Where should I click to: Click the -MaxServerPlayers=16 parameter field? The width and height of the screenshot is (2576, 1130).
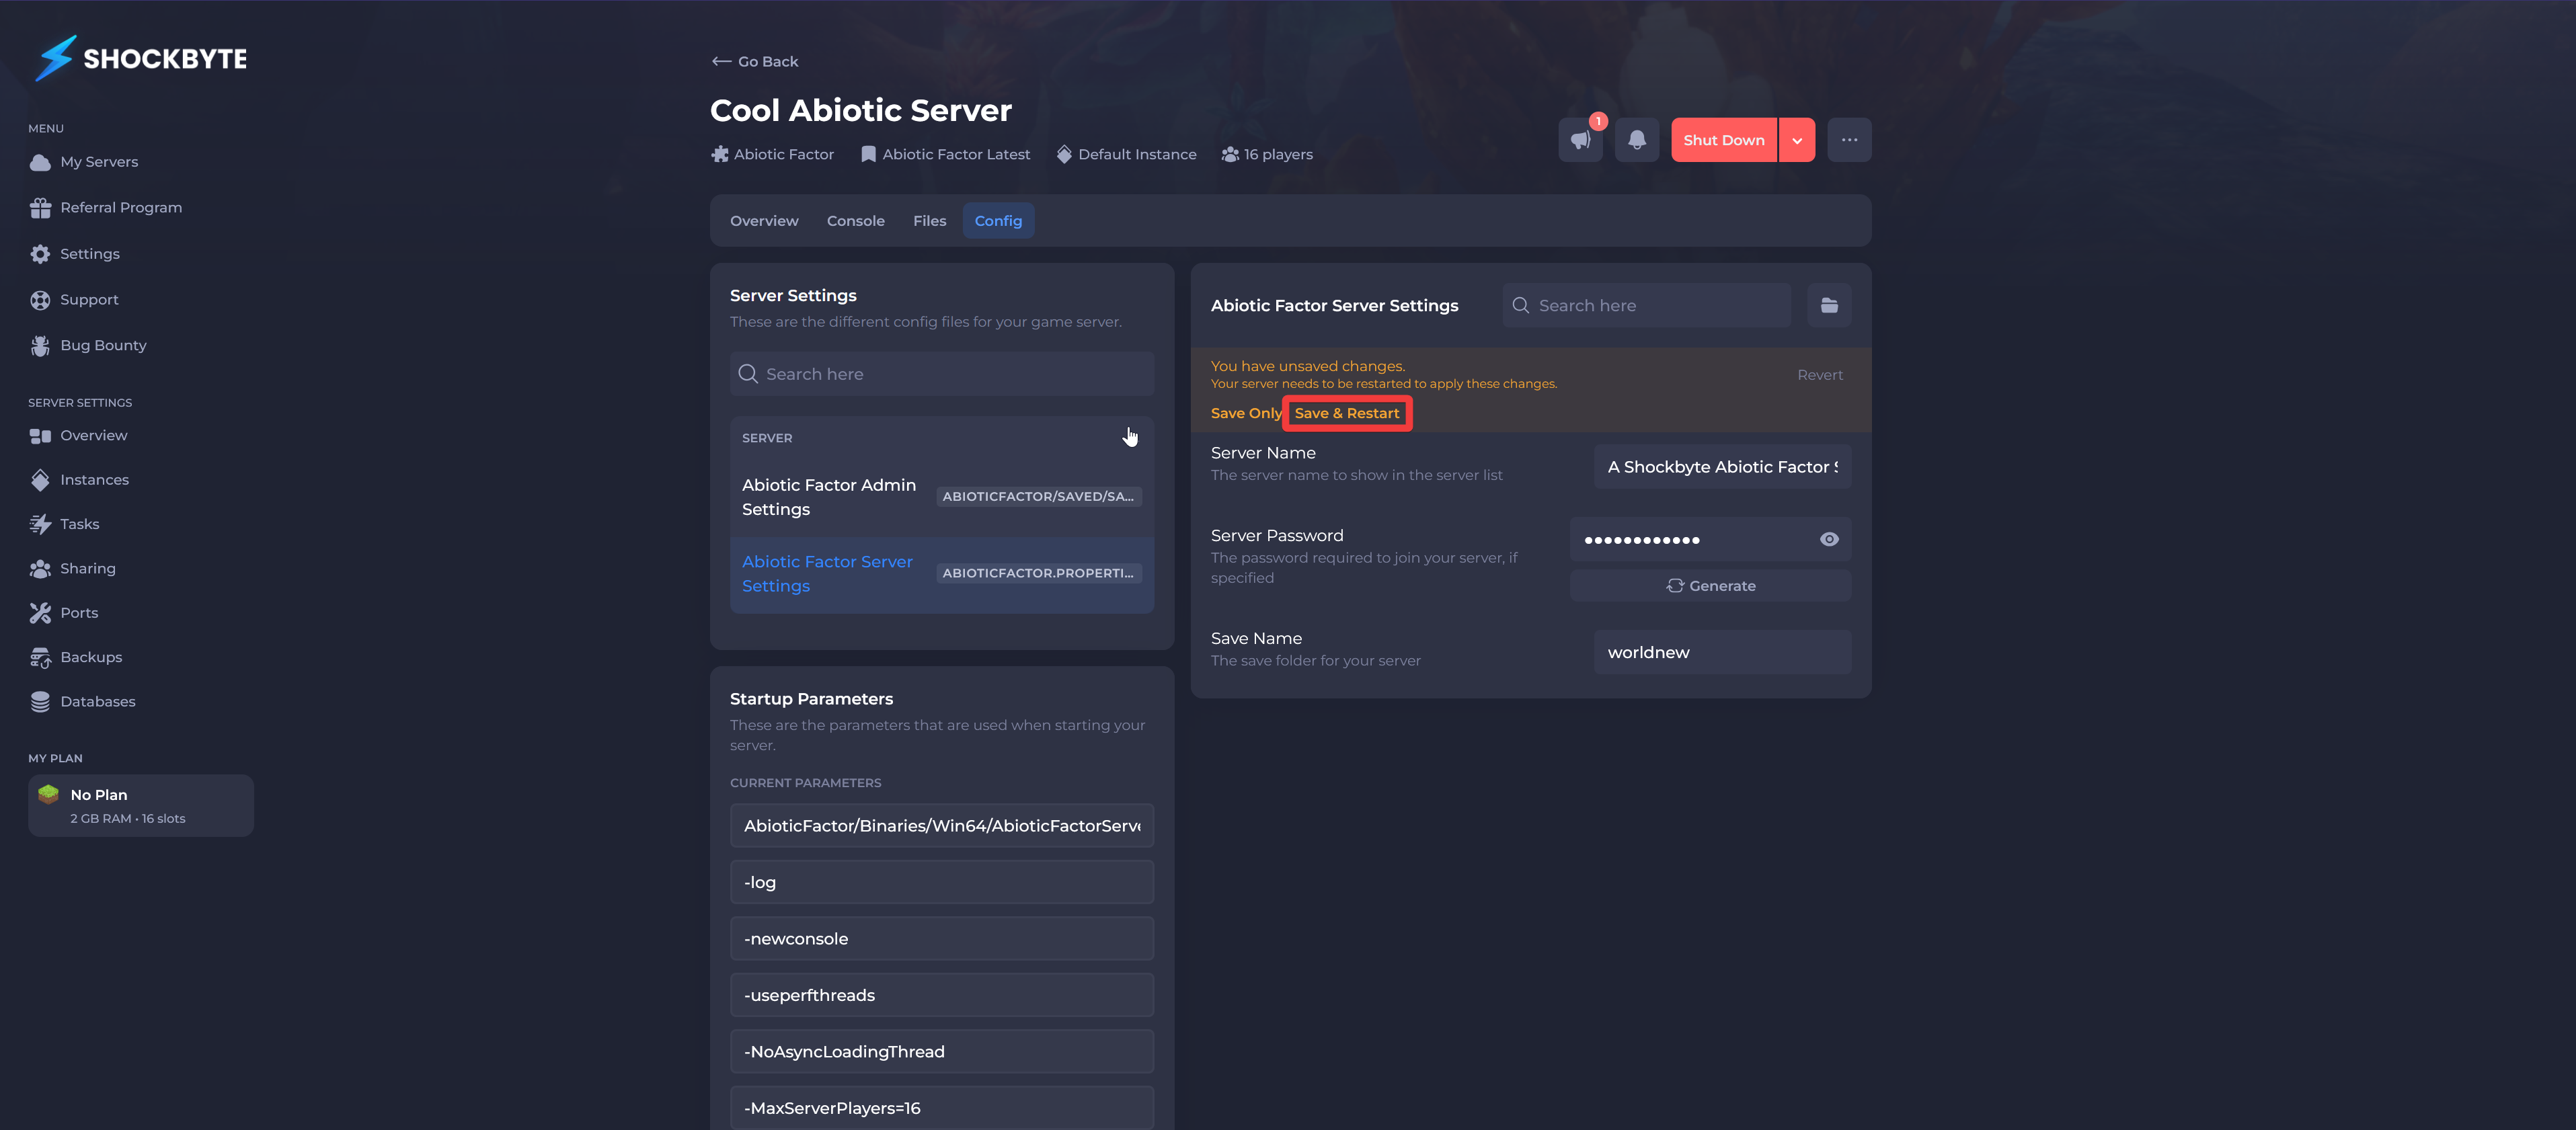[x=942, y=1108]
